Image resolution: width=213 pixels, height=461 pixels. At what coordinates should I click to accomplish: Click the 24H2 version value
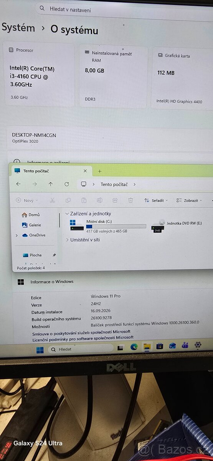[96, 303]
